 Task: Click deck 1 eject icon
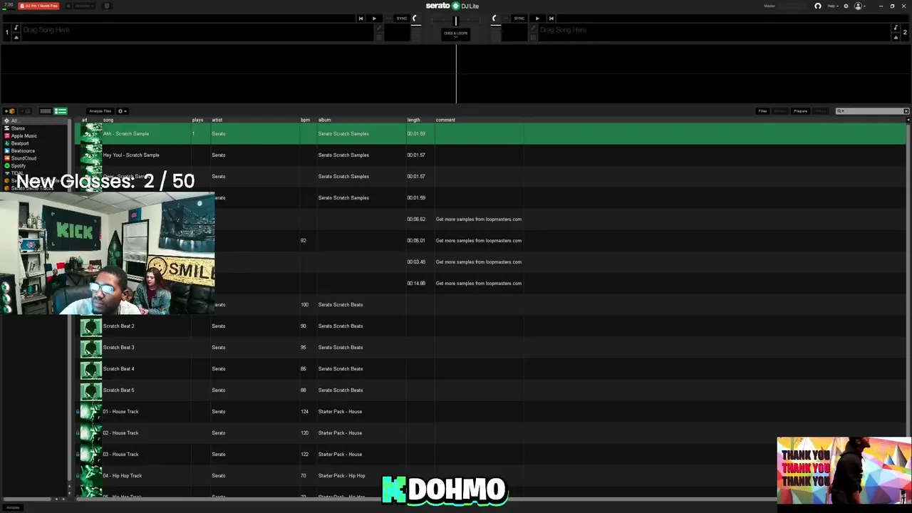(16, 36)
